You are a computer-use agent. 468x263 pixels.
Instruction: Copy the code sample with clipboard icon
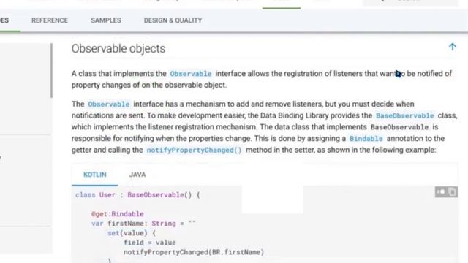tap(453, 191)
